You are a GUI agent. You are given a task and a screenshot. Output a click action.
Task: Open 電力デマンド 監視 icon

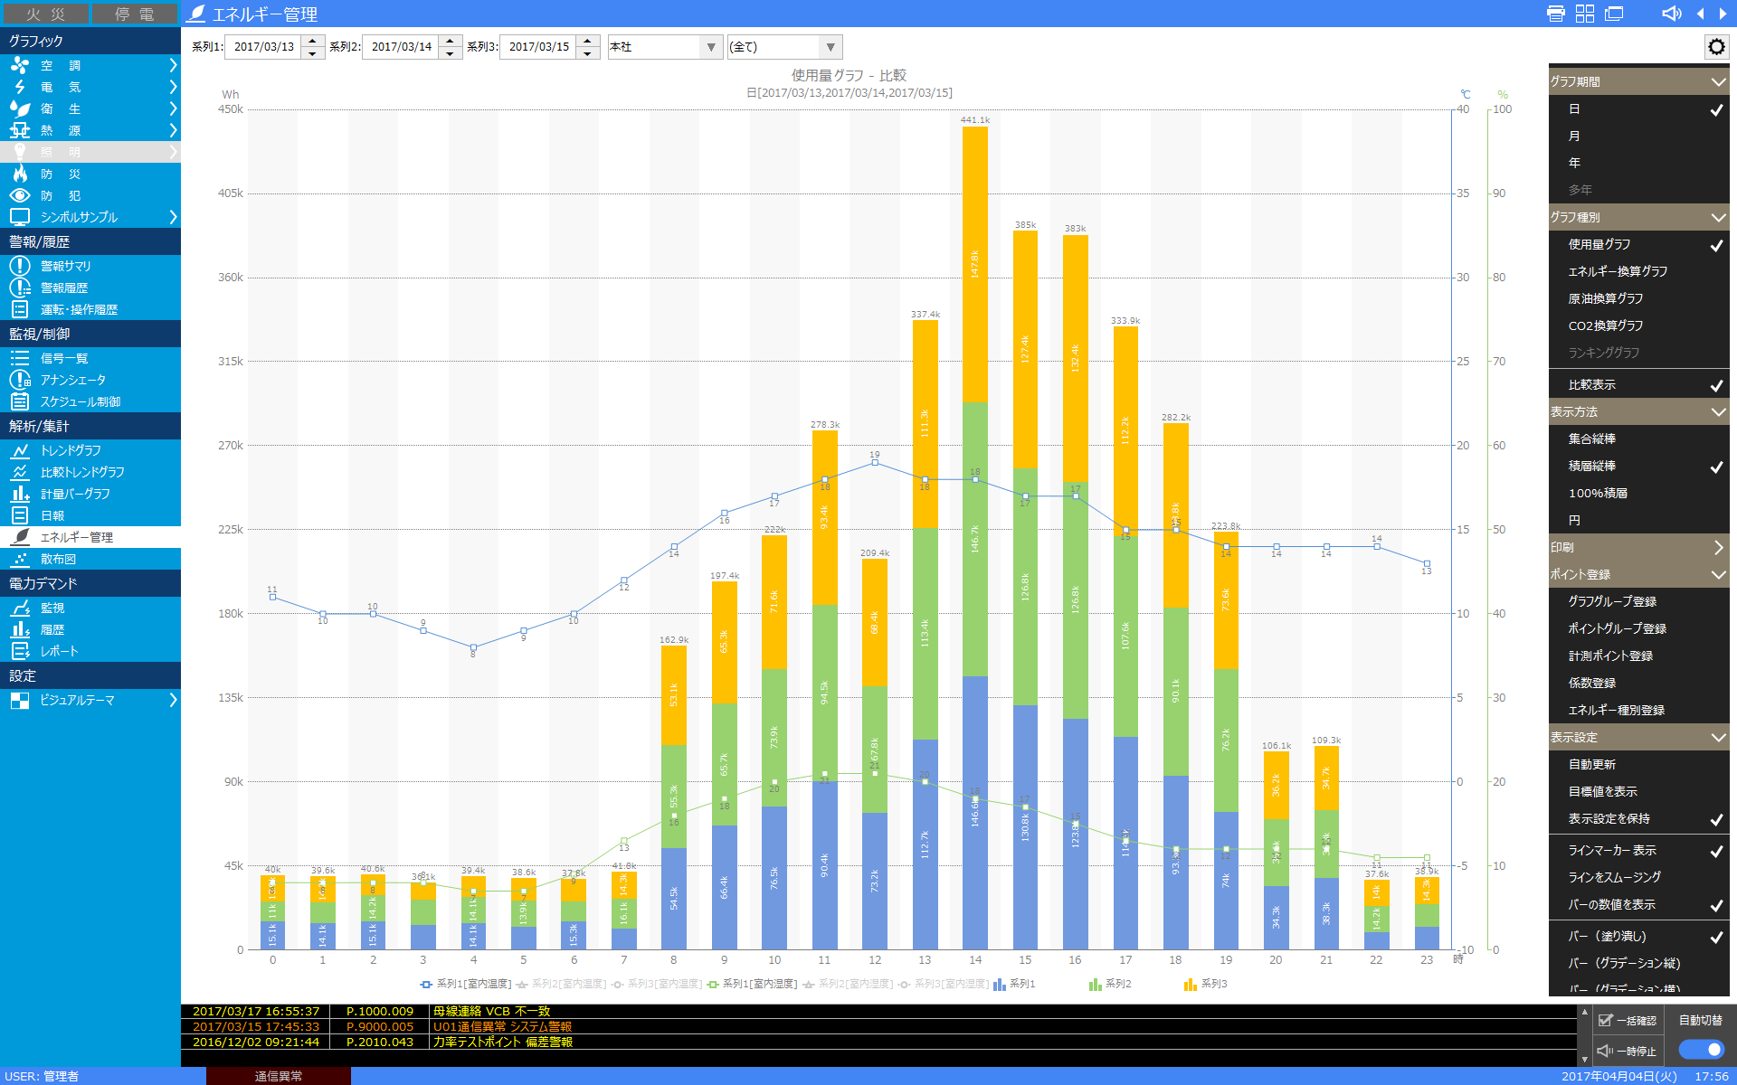[20, 608]
